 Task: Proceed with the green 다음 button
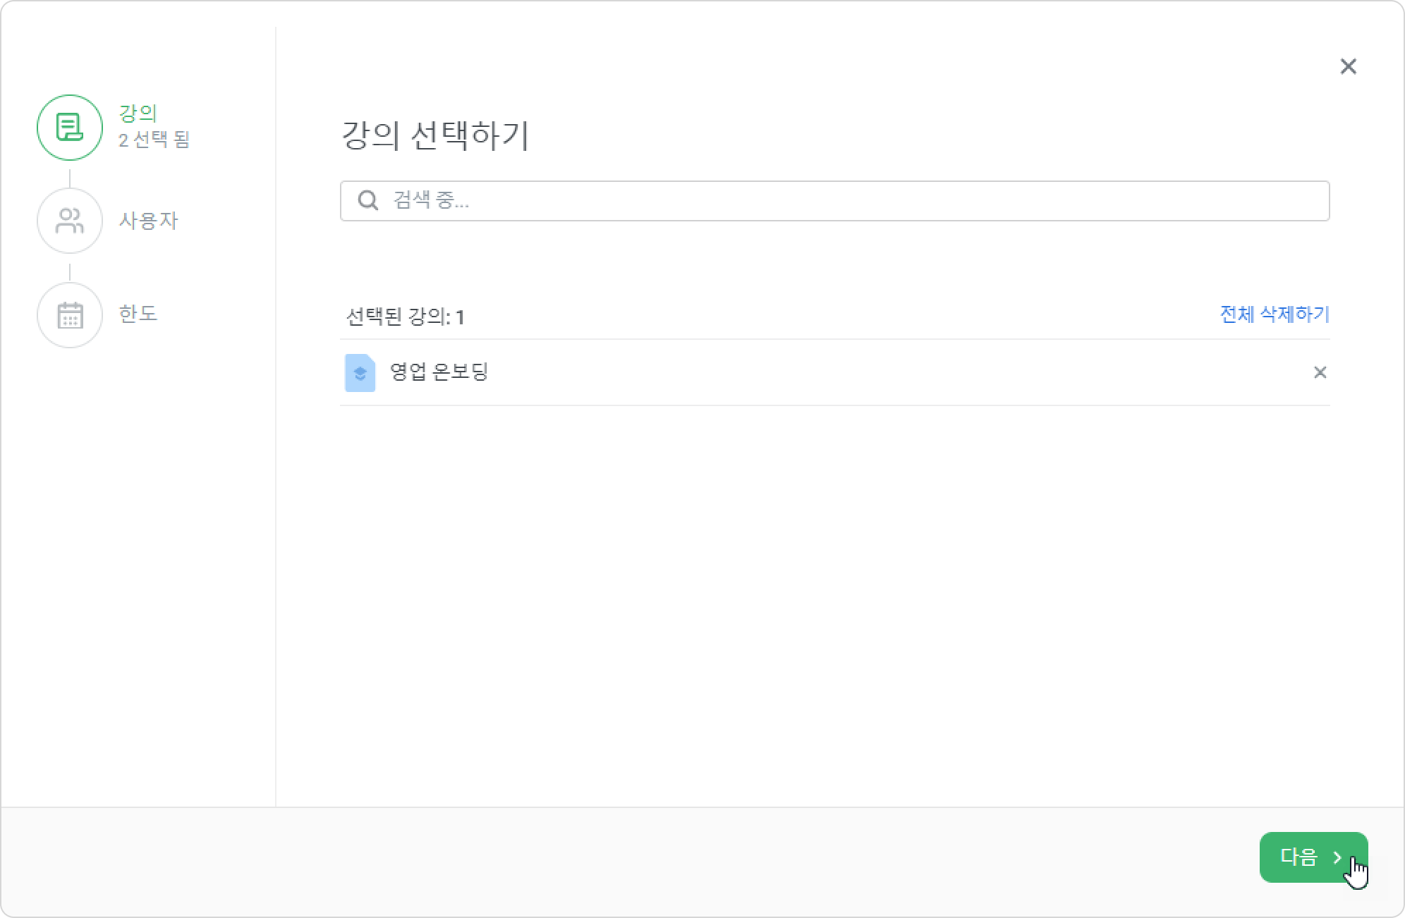(x=1313, y=857)
